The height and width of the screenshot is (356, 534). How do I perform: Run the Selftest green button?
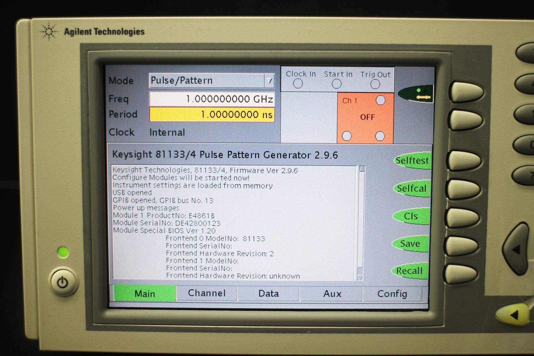click(412, 160)
